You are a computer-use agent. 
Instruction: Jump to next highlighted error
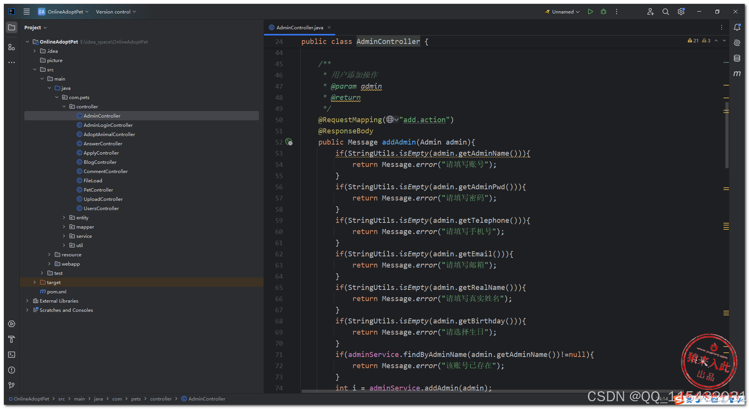[x=724, y=40]
